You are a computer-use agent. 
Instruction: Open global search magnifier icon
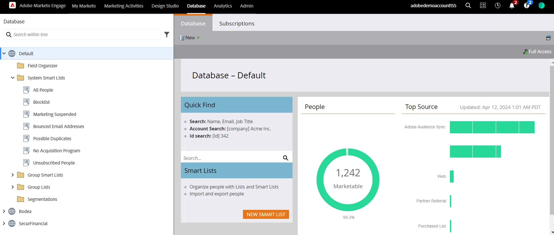[468, 5]
